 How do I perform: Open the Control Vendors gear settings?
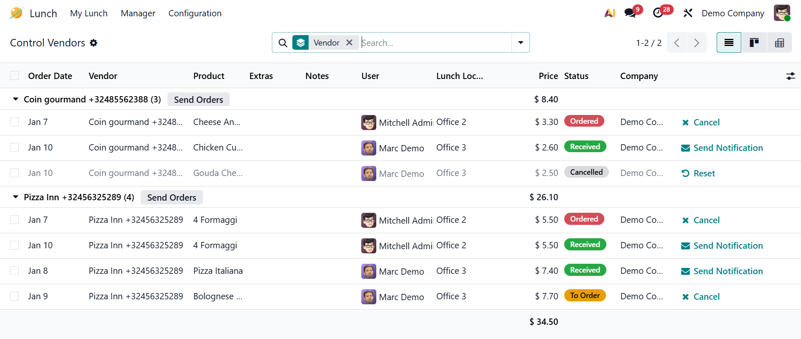(94, 43)
